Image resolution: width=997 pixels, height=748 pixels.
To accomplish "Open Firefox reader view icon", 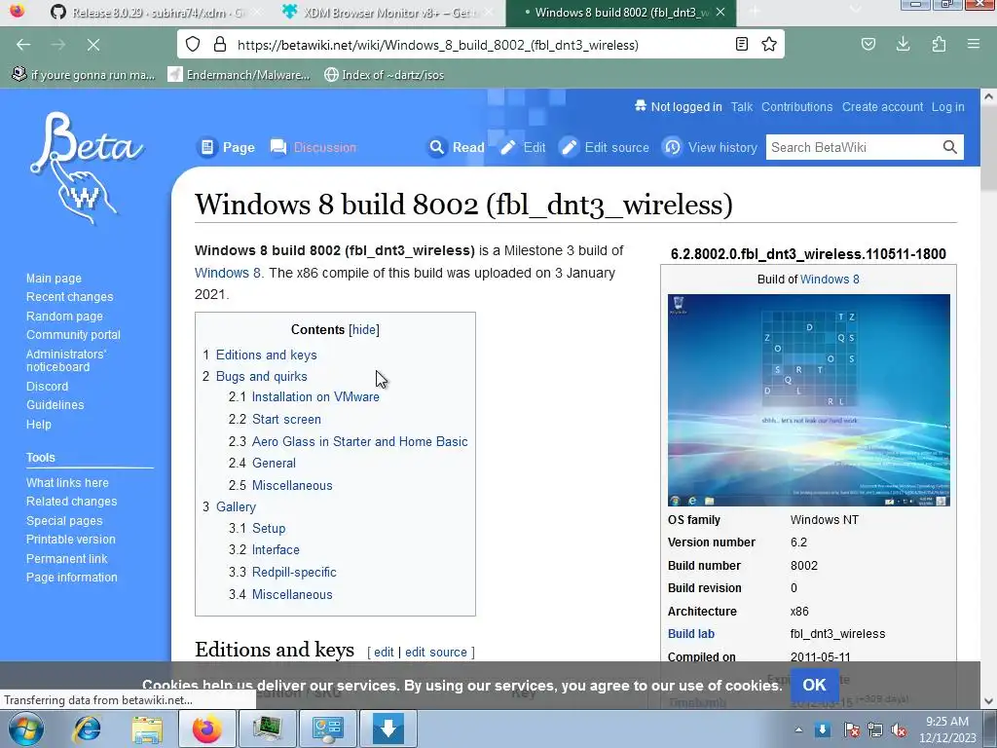I will 741,44.
